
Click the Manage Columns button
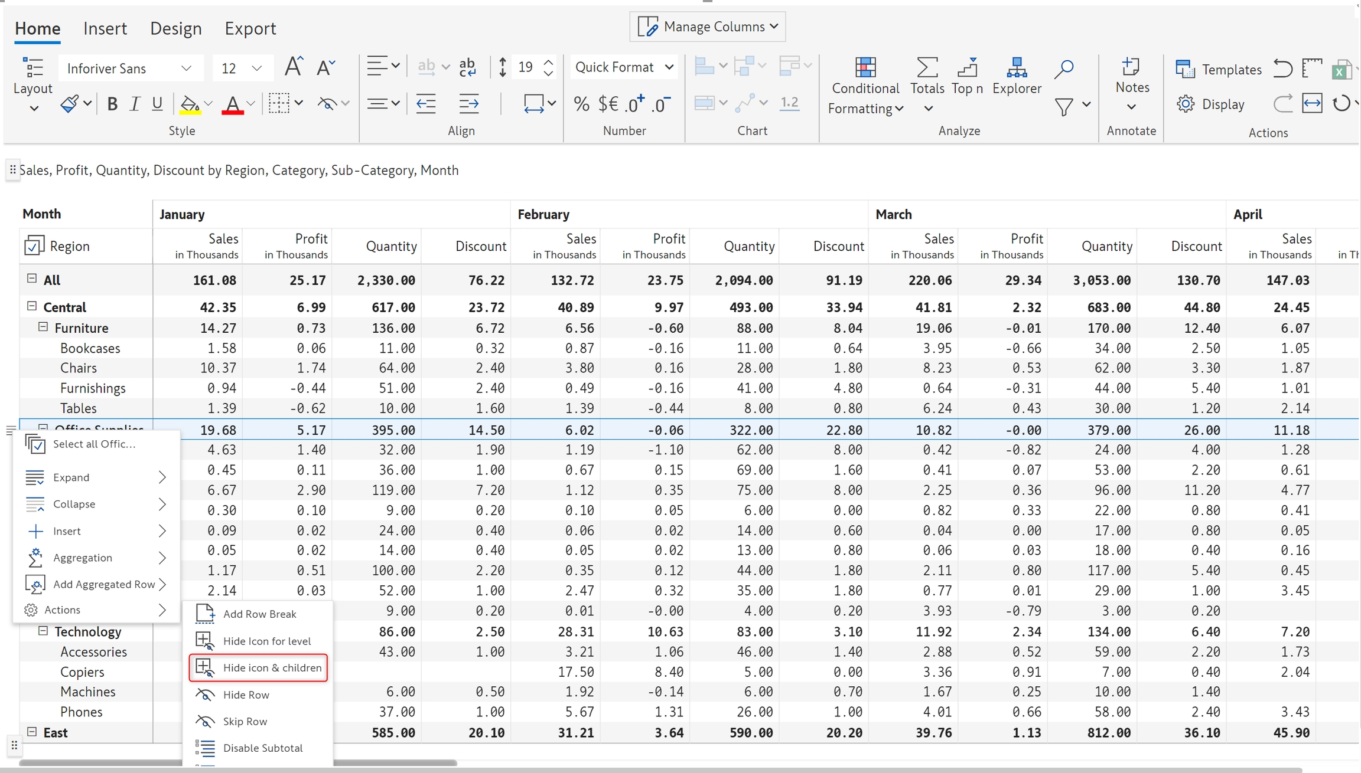coord(708,27)
